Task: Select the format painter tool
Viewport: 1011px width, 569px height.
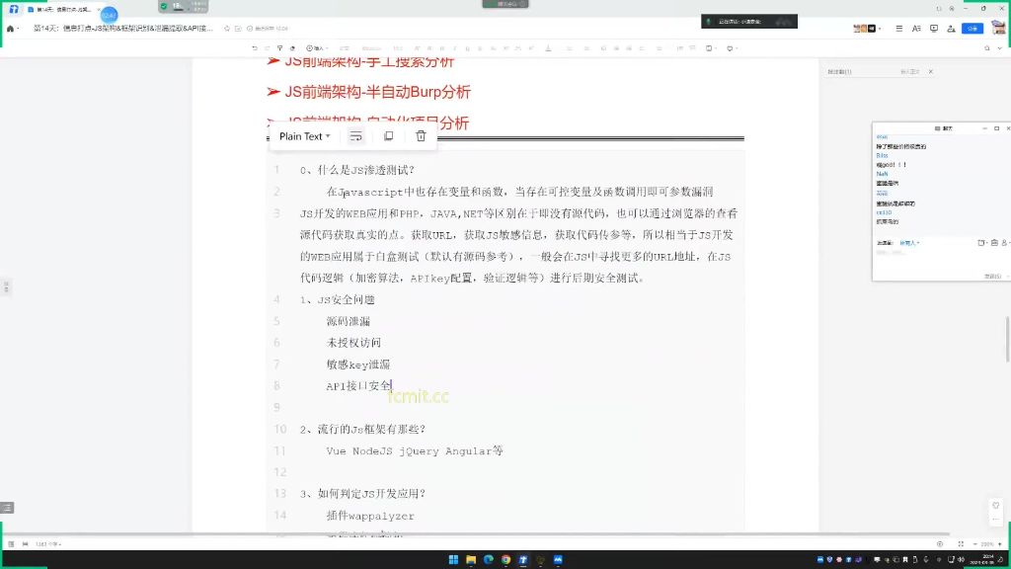Action: [279, 48]
